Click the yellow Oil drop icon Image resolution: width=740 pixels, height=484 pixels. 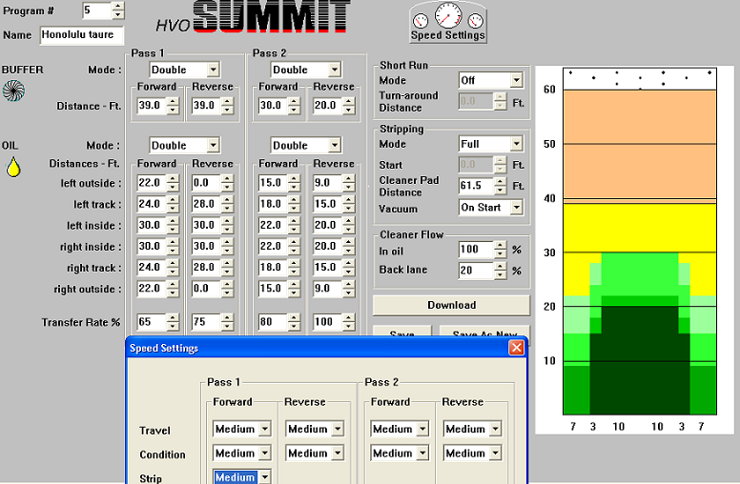13,167
